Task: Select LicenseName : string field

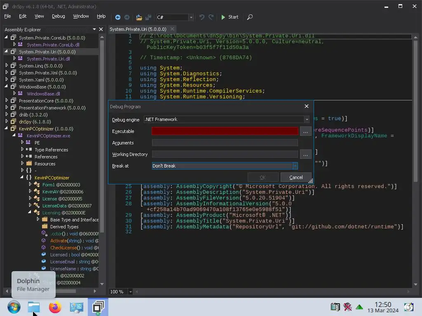Action: click(74, 268)
